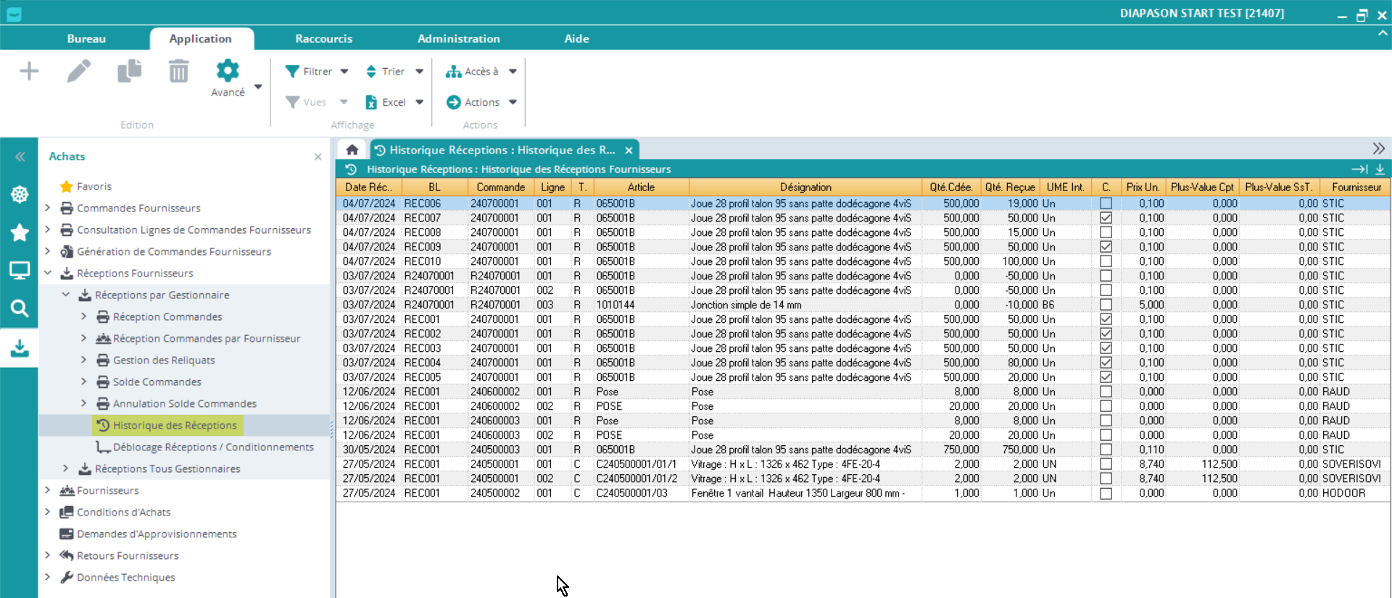The image size is (1392, 598).
Task: Click the pencil edit icon
Action: coord(79,71)
